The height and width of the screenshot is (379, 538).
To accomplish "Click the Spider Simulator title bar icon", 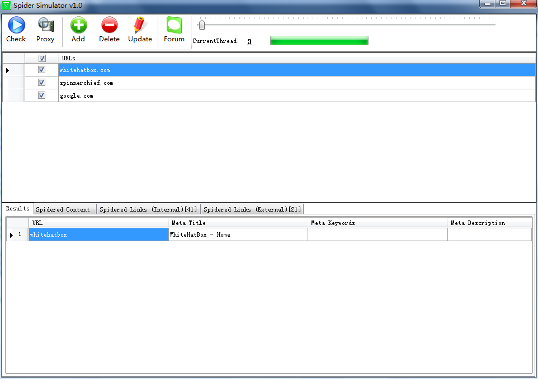I will [7, 4].
